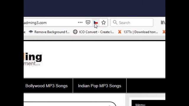Open the Remove Background bookmark
The image size is (189, 106).
click(x=49, y=32)
